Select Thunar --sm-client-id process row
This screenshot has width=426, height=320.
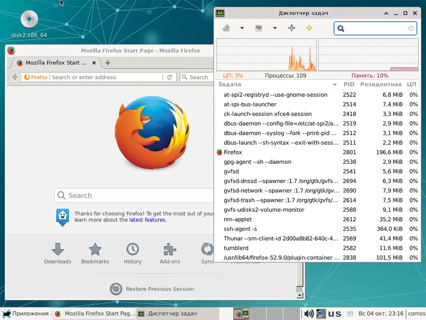pyautogui.click(x=317, y=239)
